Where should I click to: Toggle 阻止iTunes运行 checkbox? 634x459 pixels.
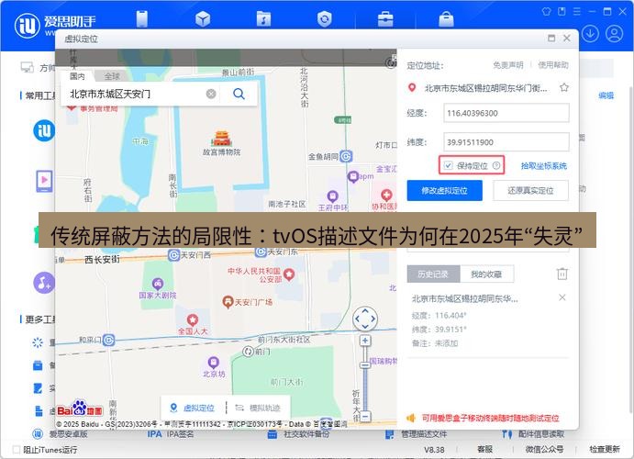(17, 449)
